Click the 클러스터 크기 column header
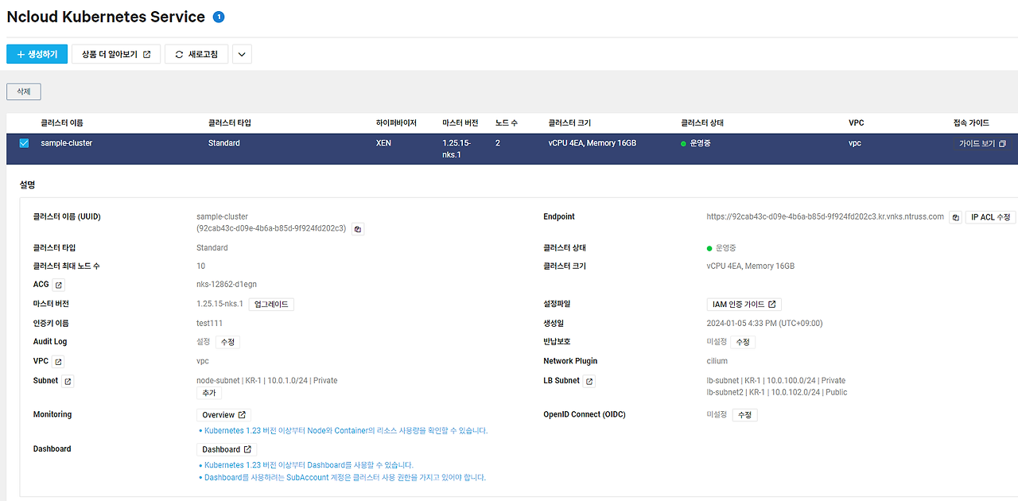 [x=569, y=123]
